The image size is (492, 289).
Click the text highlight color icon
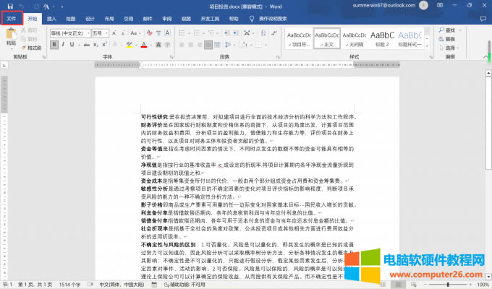(x=130, y=45)
